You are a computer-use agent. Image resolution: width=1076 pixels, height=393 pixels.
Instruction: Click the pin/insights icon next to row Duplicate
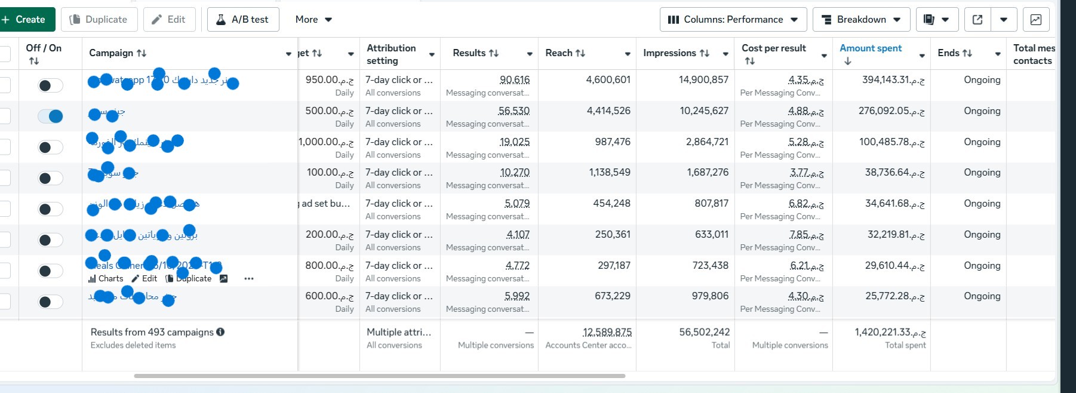(223, 279)
